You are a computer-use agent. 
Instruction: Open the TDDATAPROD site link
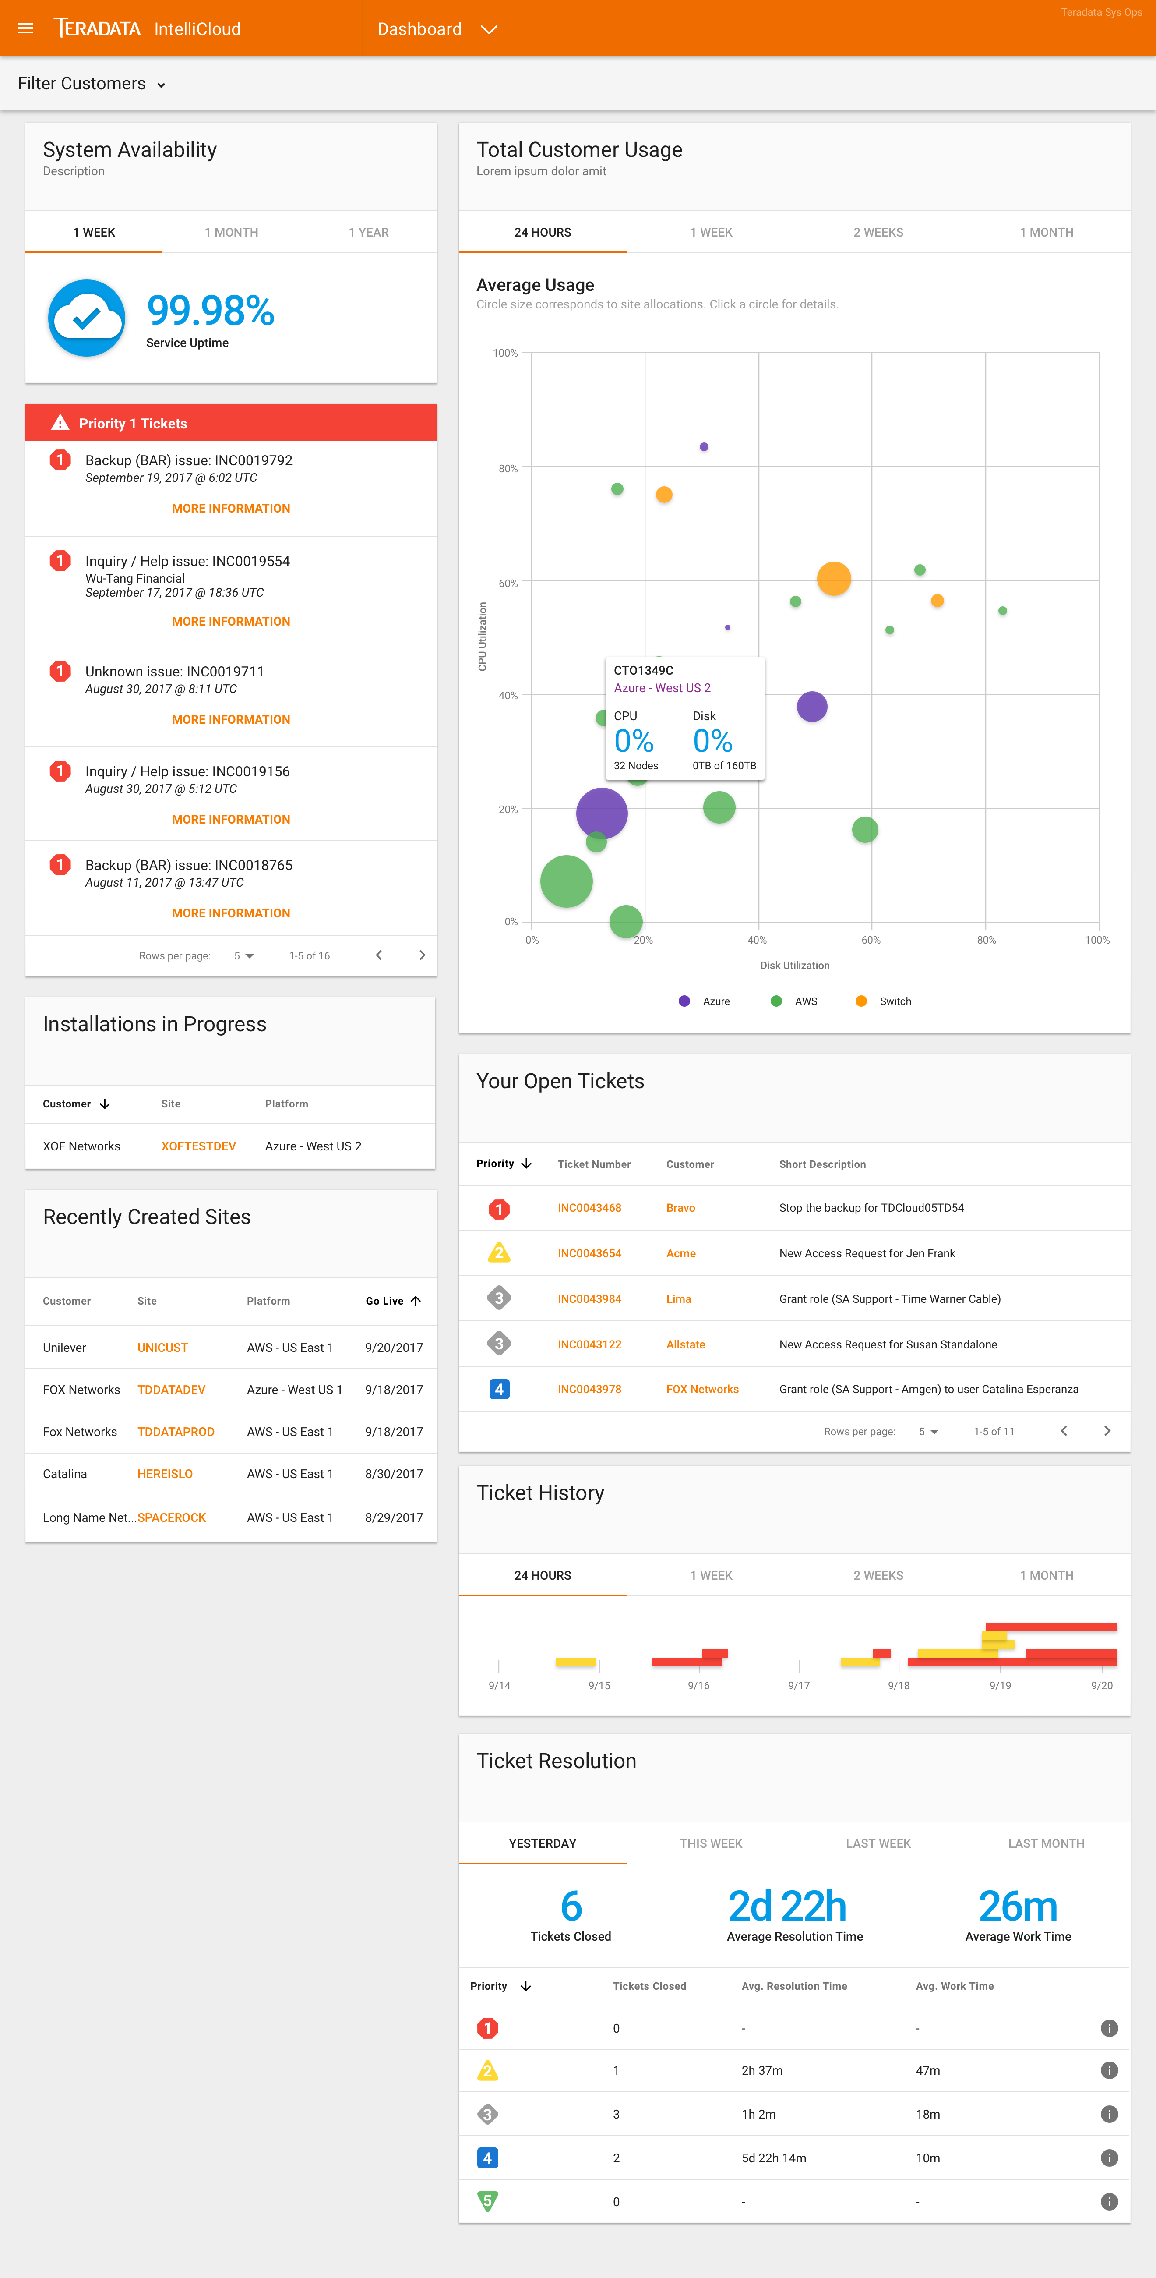[x=176, y=1432]
